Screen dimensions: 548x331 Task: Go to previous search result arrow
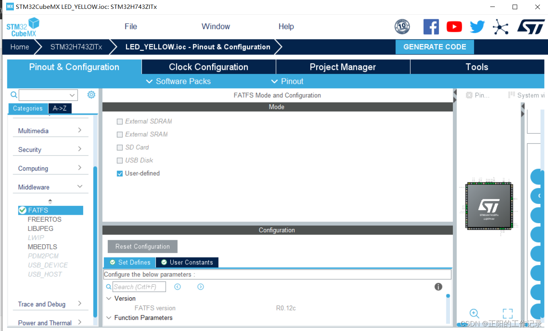coord(178,287)
